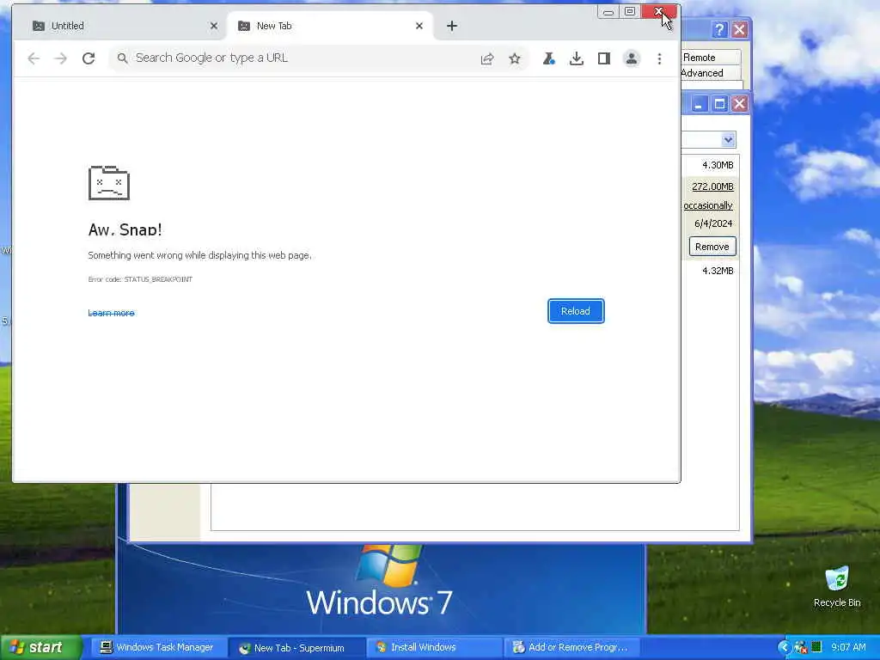
Task: Open the profile avatar icon
Action: coord(632,58)
